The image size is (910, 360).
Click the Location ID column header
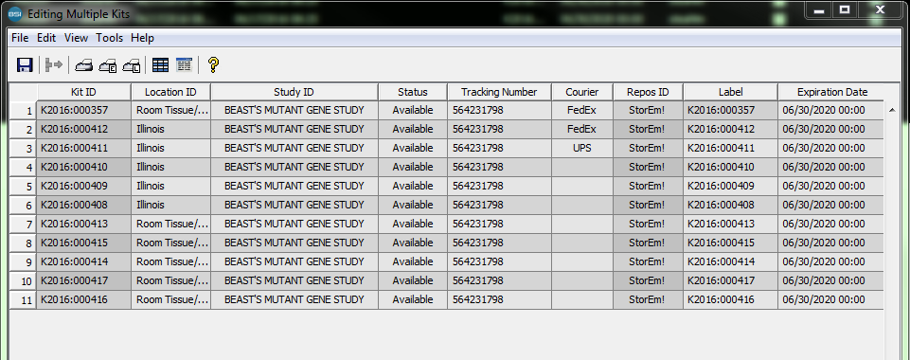coord(170,92)
